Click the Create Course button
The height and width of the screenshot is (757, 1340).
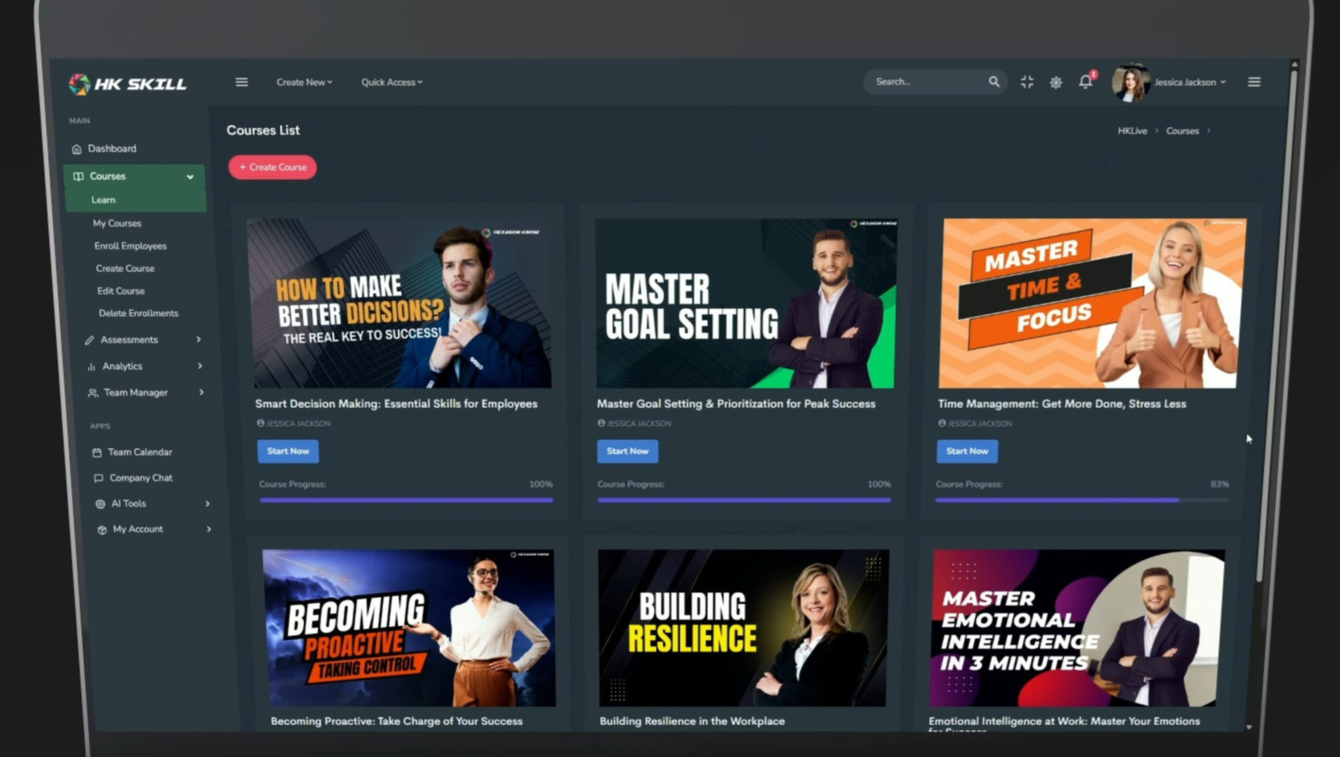pos(272,167)
